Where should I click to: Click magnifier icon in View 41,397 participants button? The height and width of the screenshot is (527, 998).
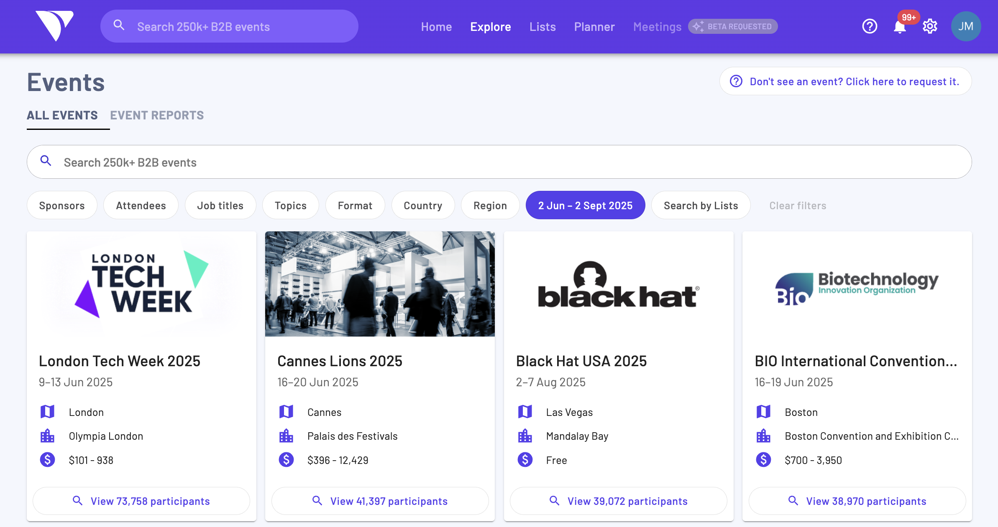(317, 500)
